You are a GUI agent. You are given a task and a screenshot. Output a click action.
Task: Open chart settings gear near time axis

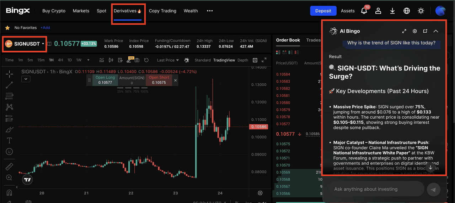click(x=260, y=193)
